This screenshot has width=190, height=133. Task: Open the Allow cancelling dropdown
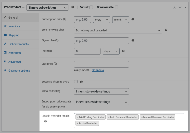click(101, 92)
